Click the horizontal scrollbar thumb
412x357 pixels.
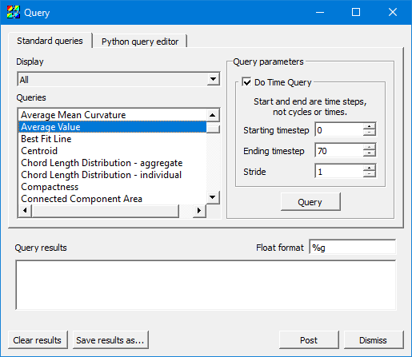105,211
